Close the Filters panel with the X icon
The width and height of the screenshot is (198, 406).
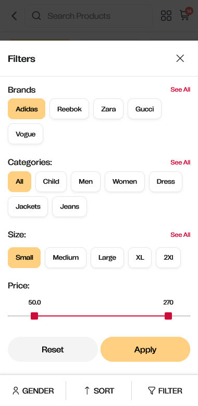180,58
